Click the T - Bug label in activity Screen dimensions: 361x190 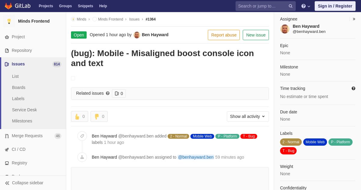pyautogui.click(x=249, y=136)
